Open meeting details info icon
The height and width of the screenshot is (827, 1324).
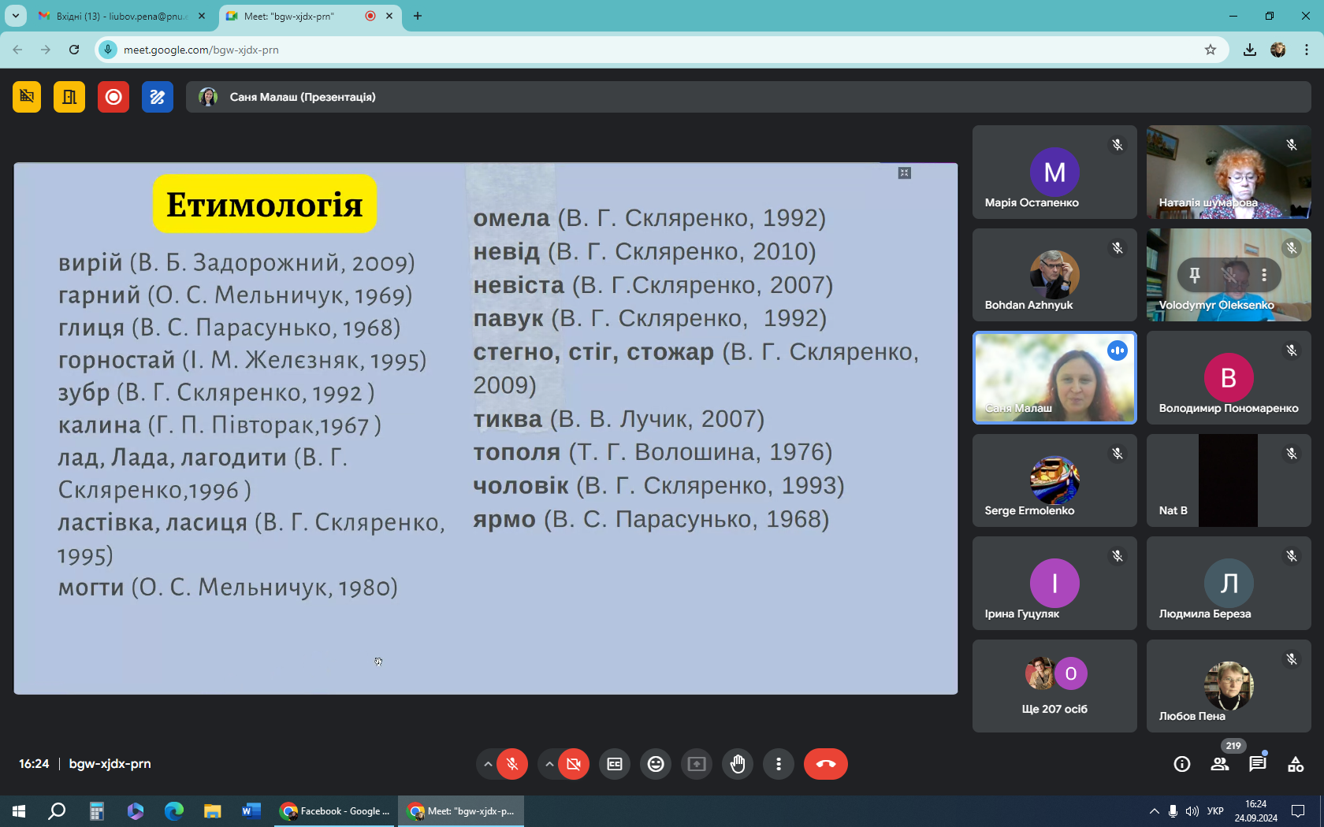(1182, 764)
